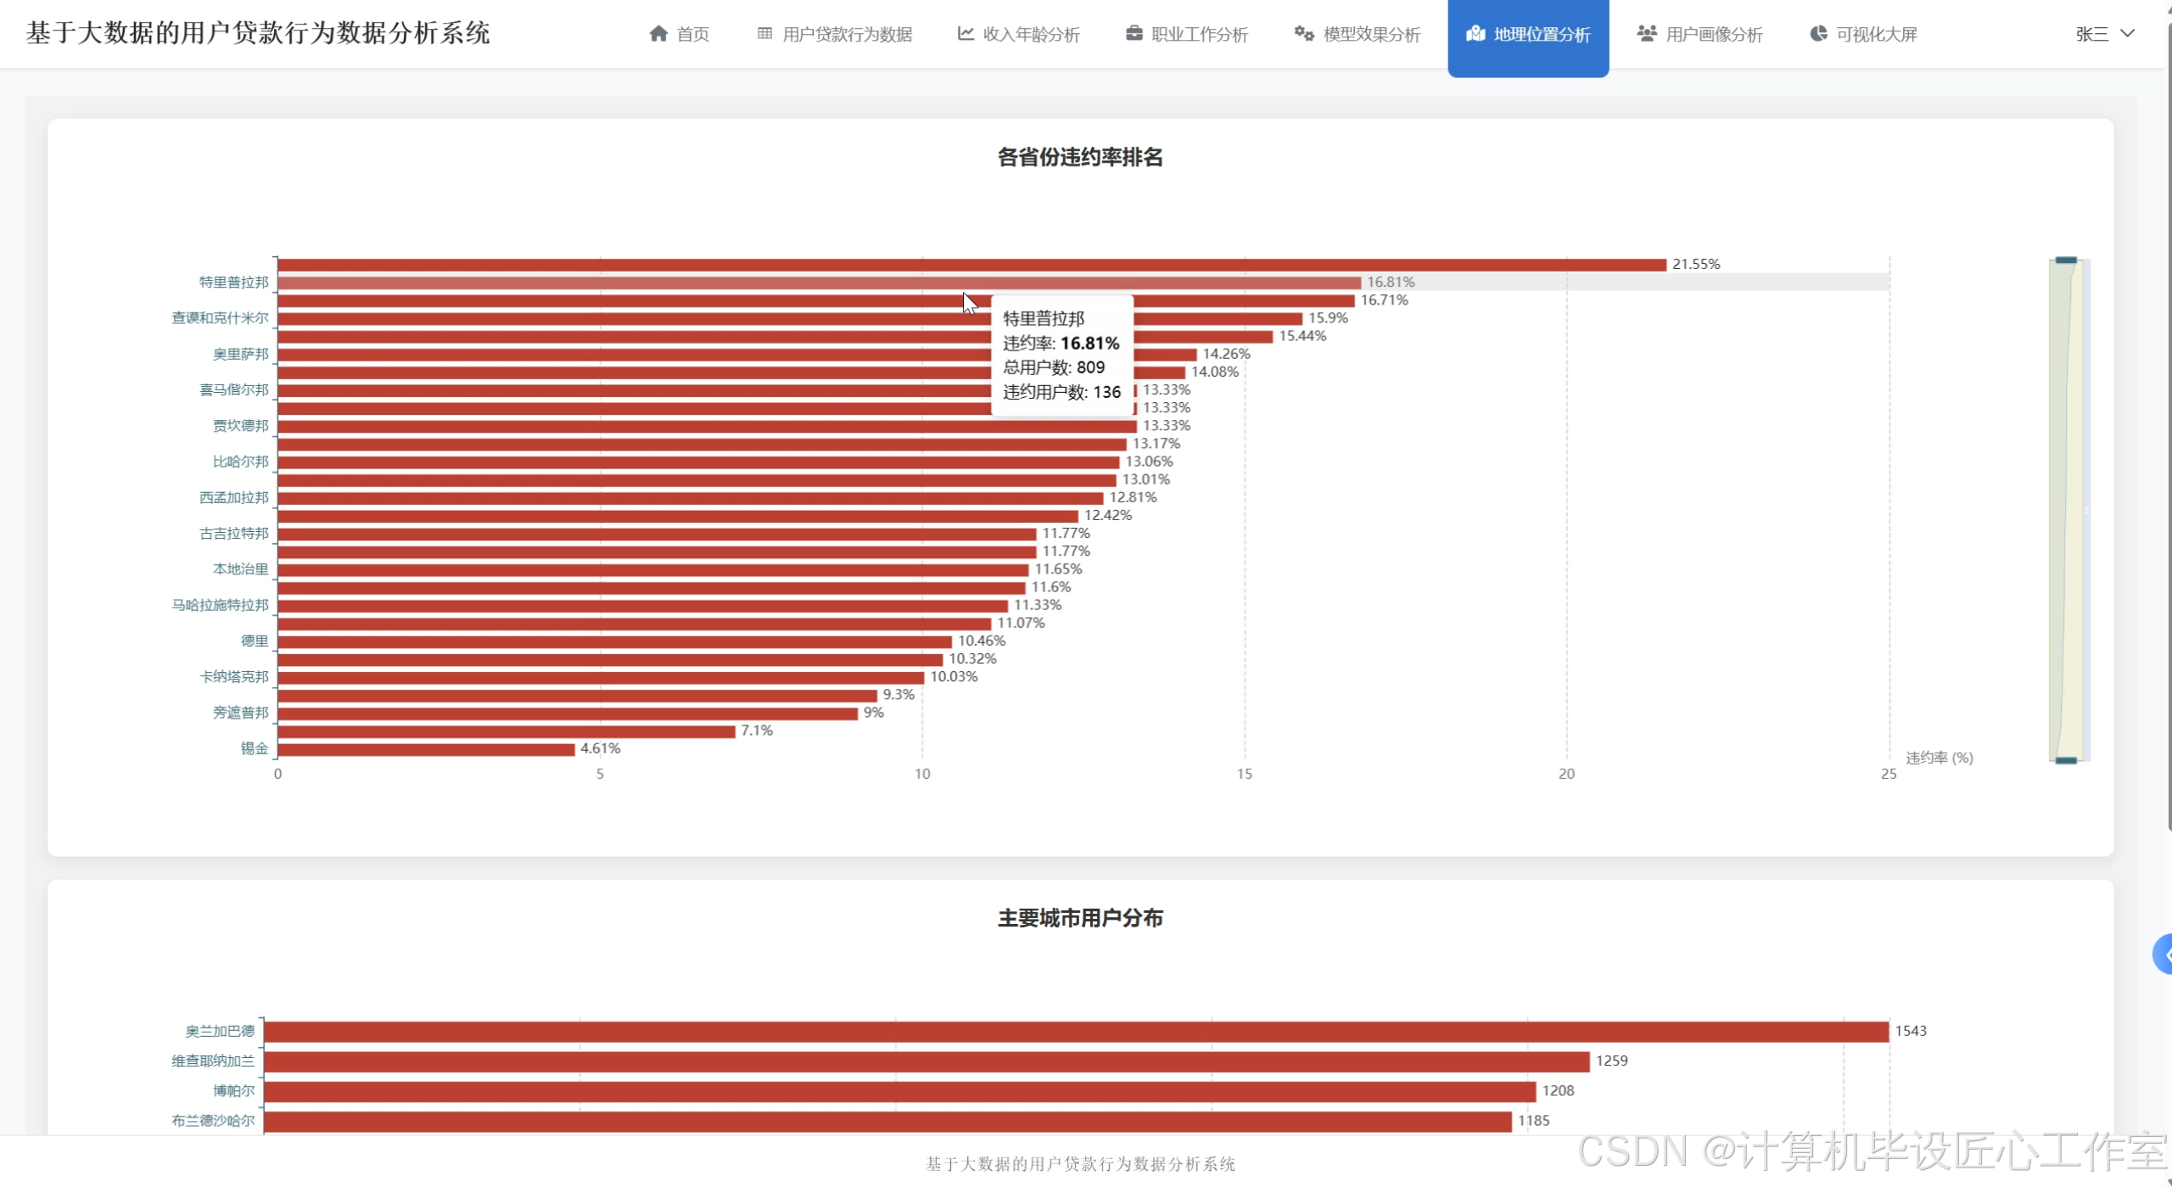
Task: Click the system title in the header
Action: coord(258,33)
